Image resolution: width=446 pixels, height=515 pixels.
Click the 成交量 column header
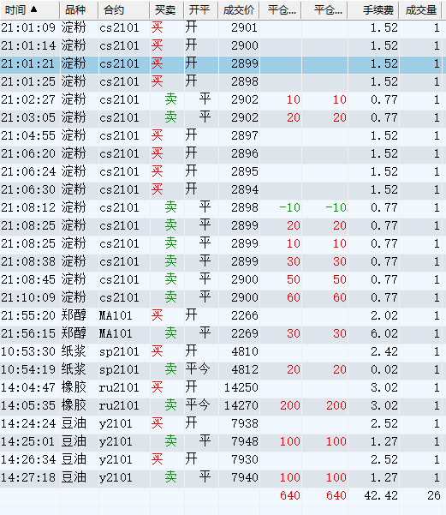pos(420,10)
